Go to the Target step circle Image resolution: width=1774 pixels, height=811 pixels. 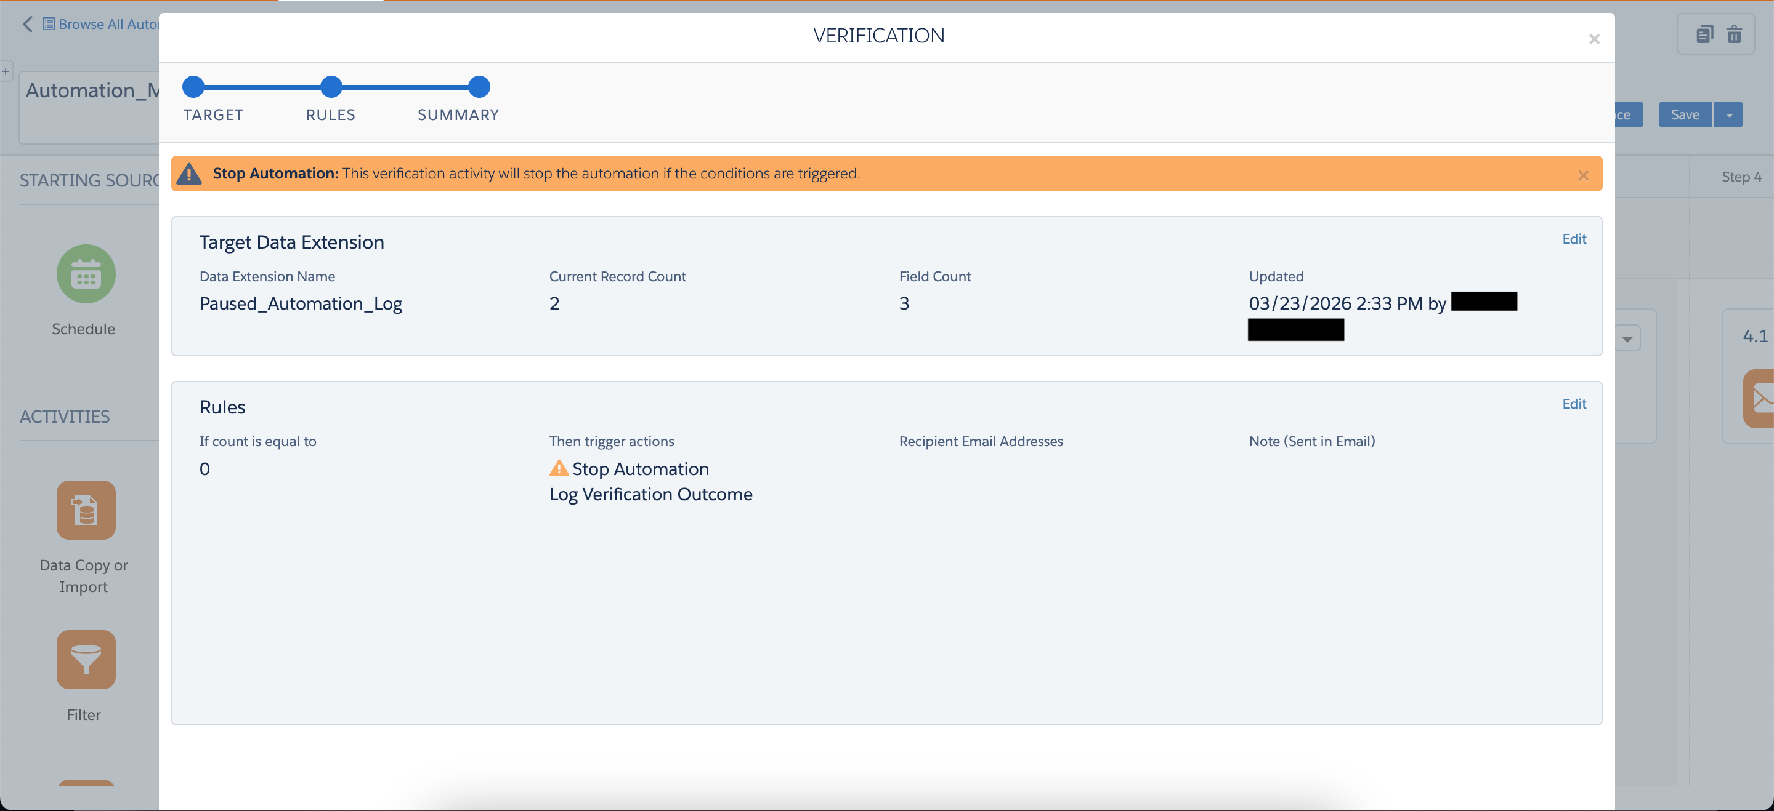[x=193, y=87]
